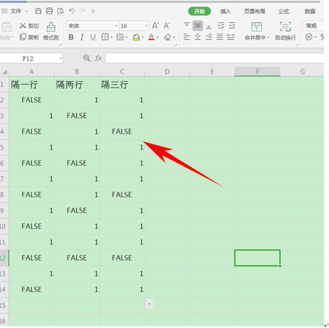Click the formula bar input field
This screenshot has height=328, width=329.
coord(215,58)
